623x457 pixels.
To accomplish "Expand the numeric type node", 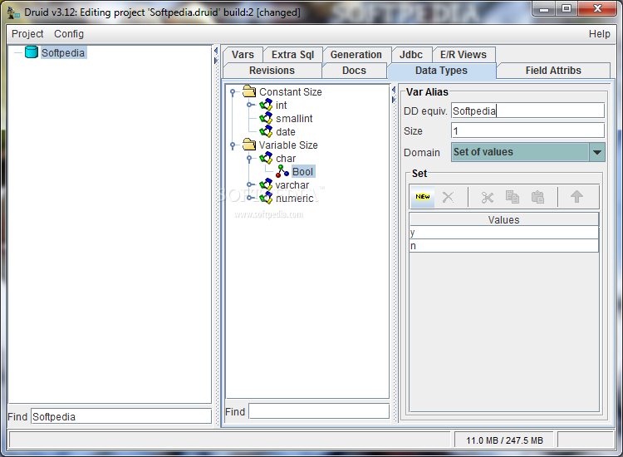I will [249, 198].
